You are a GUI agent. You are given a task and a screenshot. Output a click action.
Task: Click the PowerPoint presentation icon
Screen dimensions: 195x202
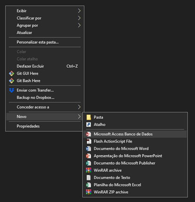click(x=89, y=156)
